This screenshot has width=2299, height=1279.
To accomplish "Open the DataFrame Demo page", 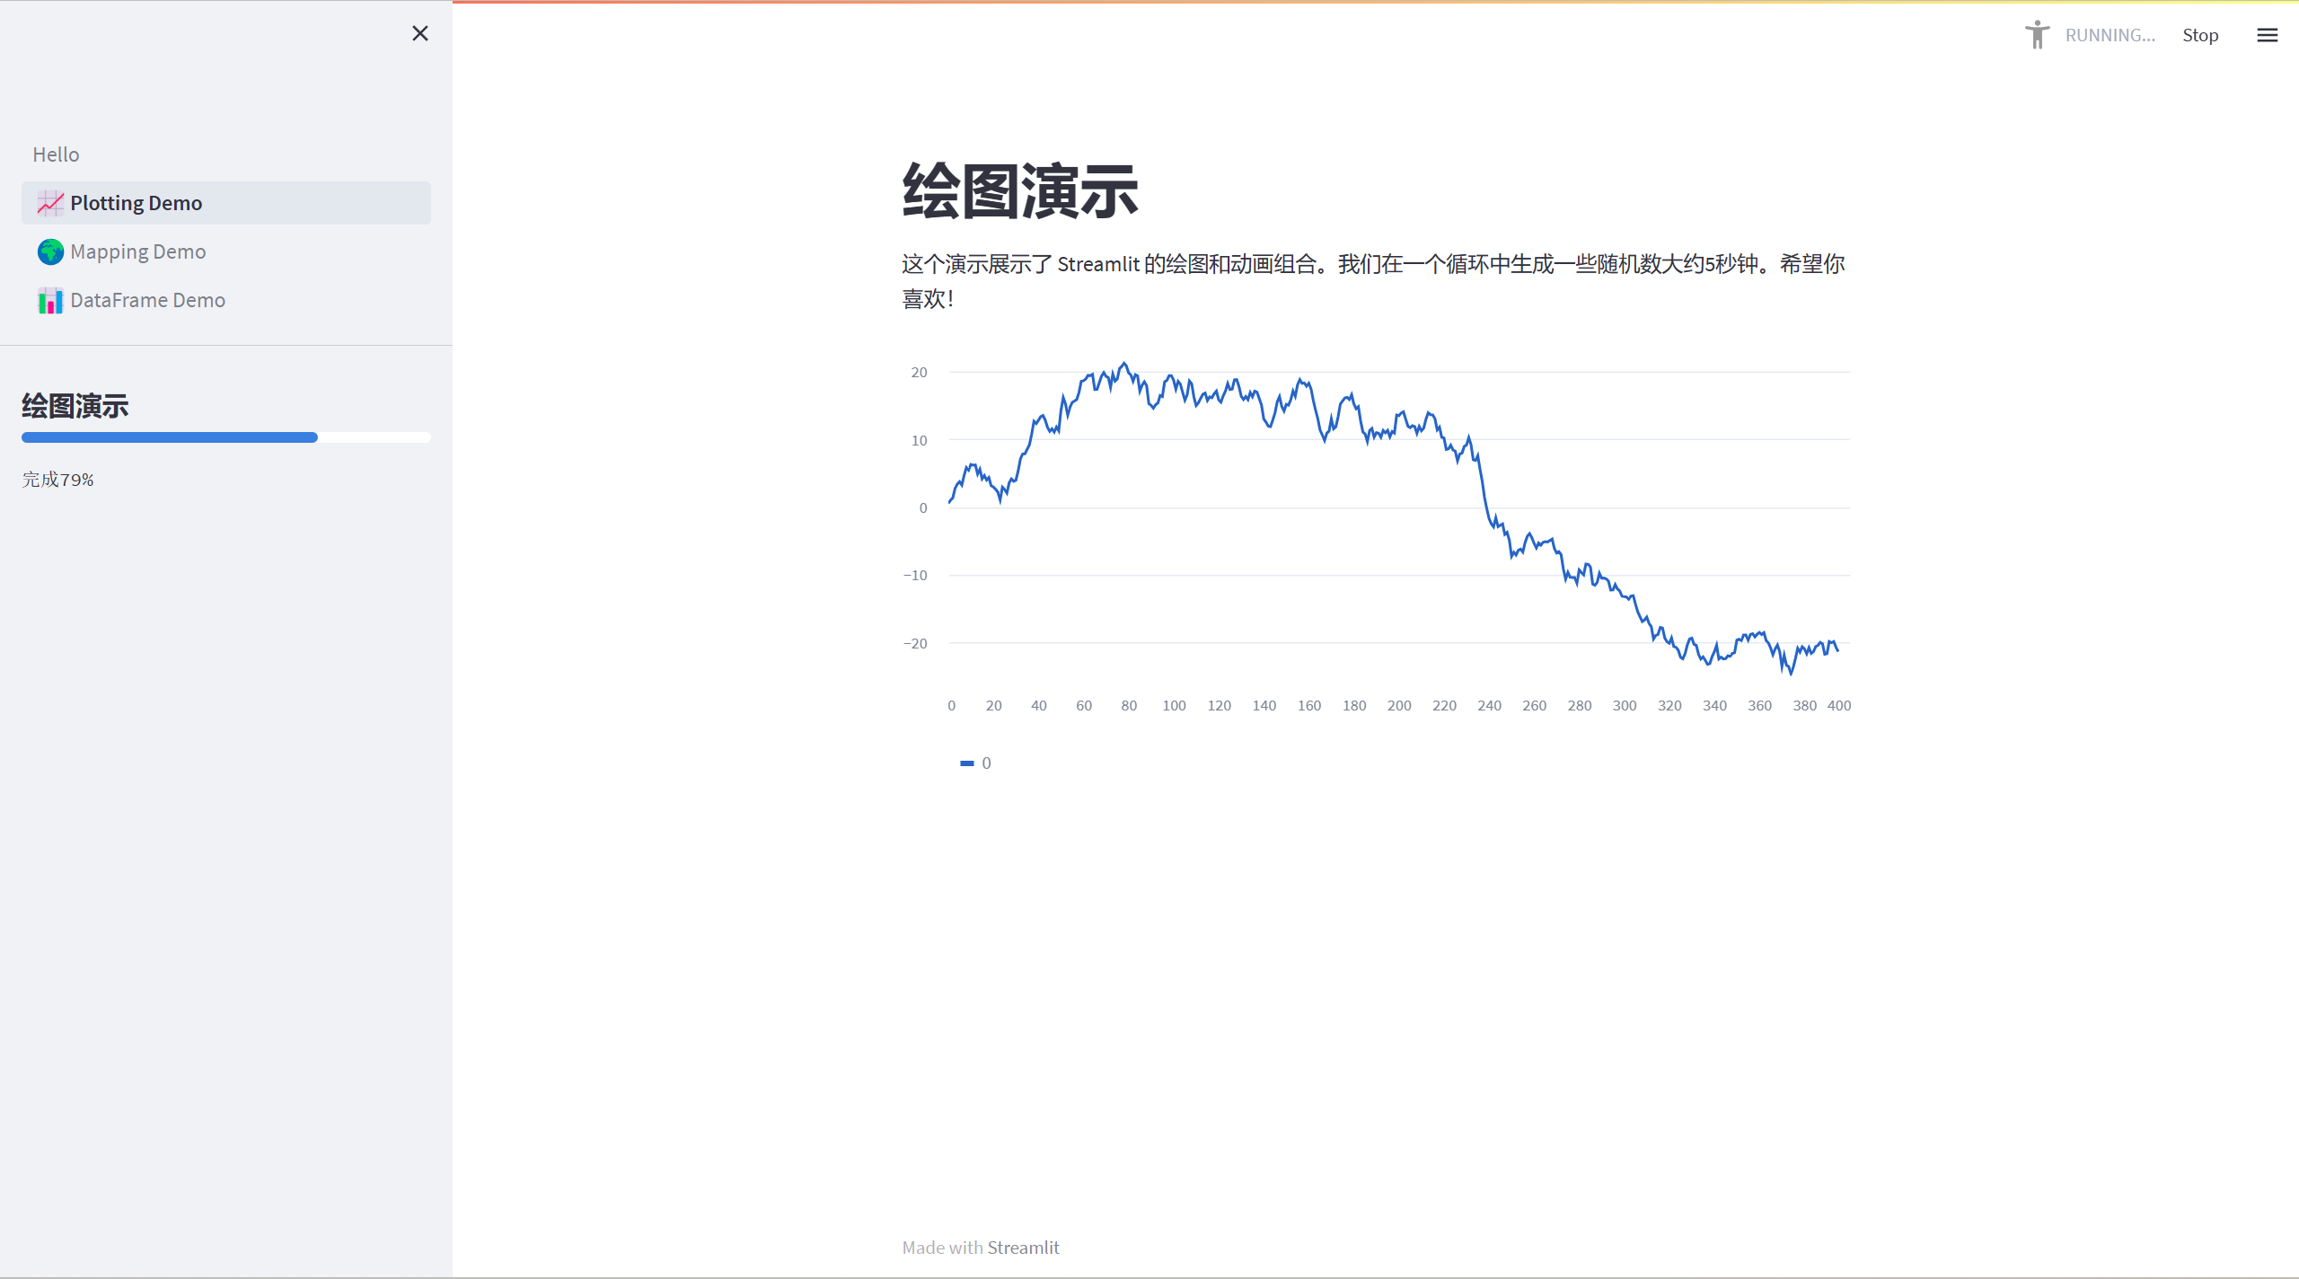I will point(147,301).
